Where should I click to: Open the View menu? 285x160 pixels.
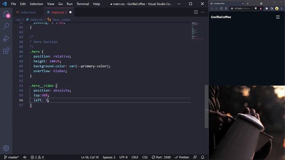coord(51,4)
